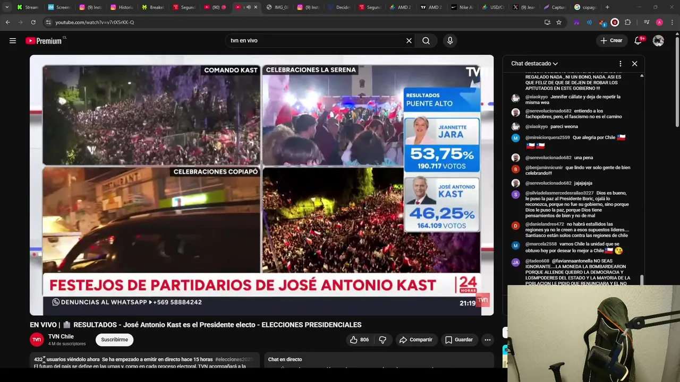Click chat message 'una pena'
Image resolution: width=680 pixels, height=382 pixels.
click(x=583, y=158)
